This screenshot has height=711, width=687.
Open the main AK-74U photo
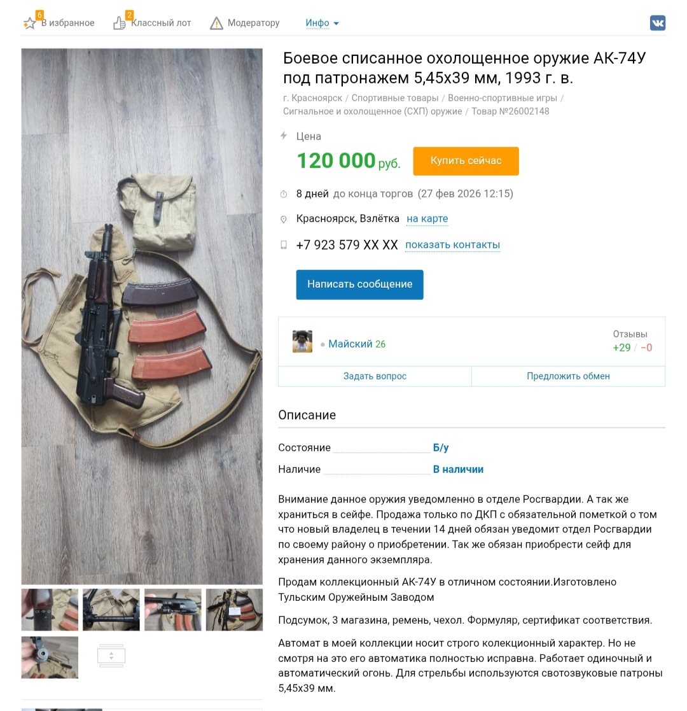(x=142, y=316)
